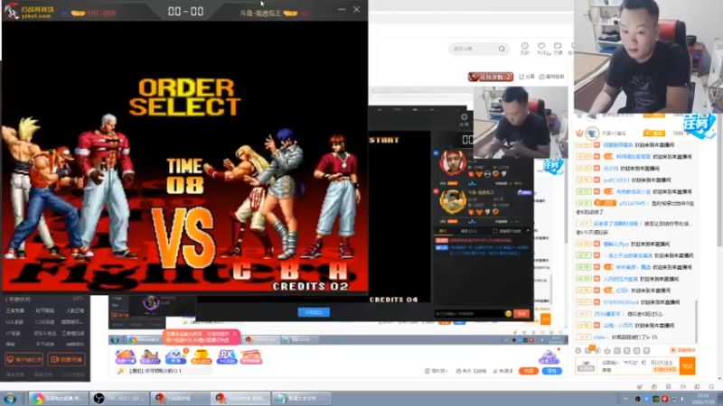Screen dimensions: 723x406
Task: Click the clock in the Windows taskbar
Action: tap(703, 398)
